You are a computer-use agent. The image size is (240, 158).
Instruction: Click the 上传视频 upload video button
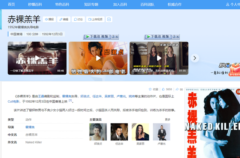(95, 19)
